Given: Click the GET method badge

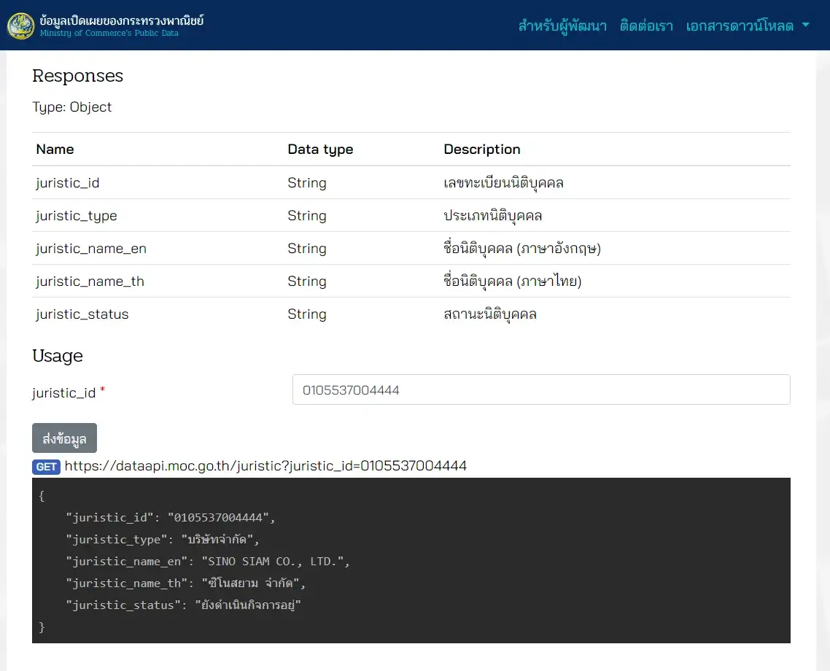Looking at the screenshot, I should (46, 467).
